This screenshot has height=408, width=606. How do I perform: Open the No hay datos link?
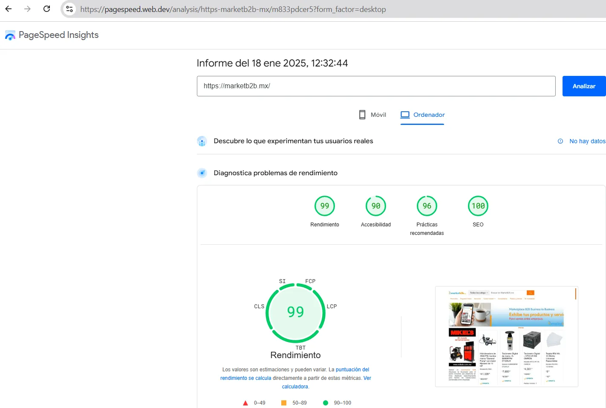tap(587, 141)
